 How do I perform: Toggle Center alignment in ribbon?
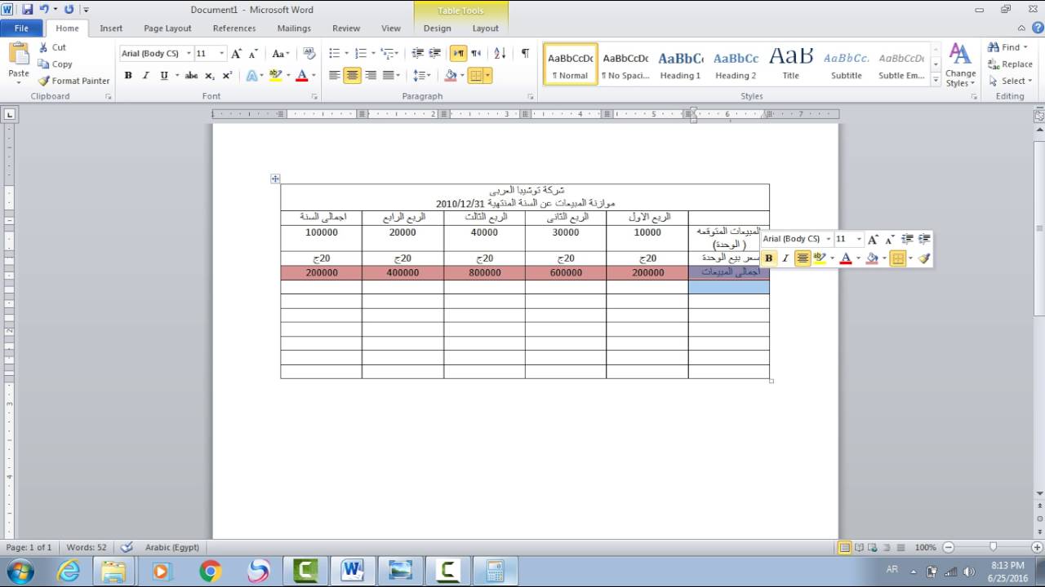(x=353, y=75)
